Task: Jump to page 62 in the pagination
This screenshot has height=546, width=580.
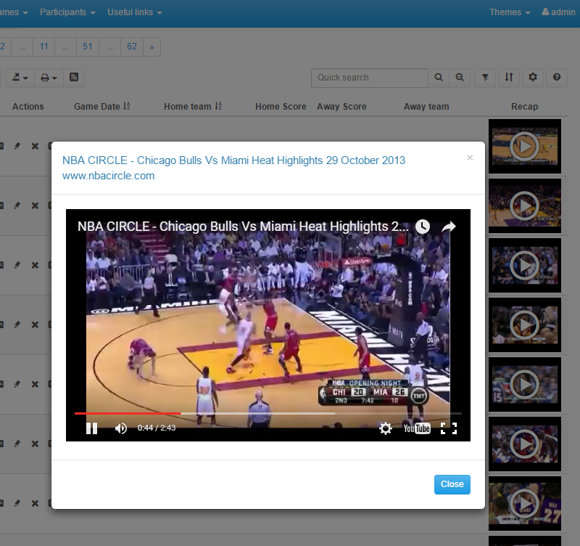Action: click(131, 46)
